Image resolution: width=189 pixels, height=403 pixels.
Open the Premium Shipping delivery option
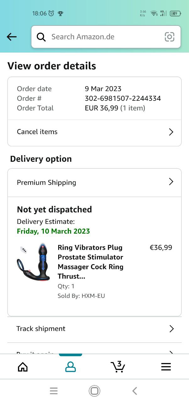(47, 183)
